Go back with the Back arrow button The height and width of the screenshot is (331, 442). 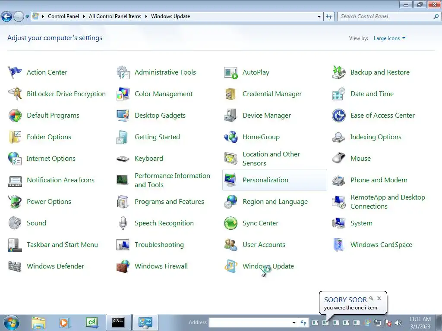tap(7, 17)
